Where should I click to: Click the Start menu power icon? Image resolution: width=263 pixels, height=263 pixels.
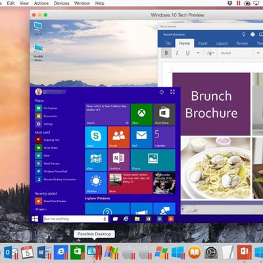coord(162,92)
